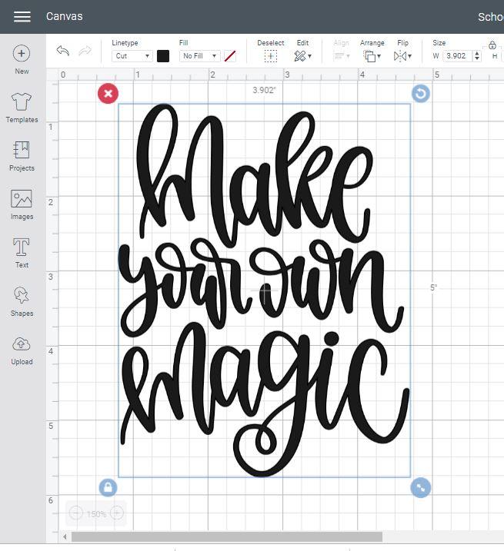Image resolution: width=504 pixels, height=551 pixels.
Task: Click the no-fill color swatch
Action: coord(230,56)
